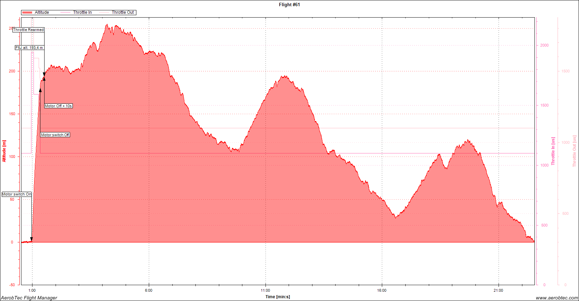579x301 pixels.
Task: Click the 100 altitude axis tick label
Action: (12, 157)
